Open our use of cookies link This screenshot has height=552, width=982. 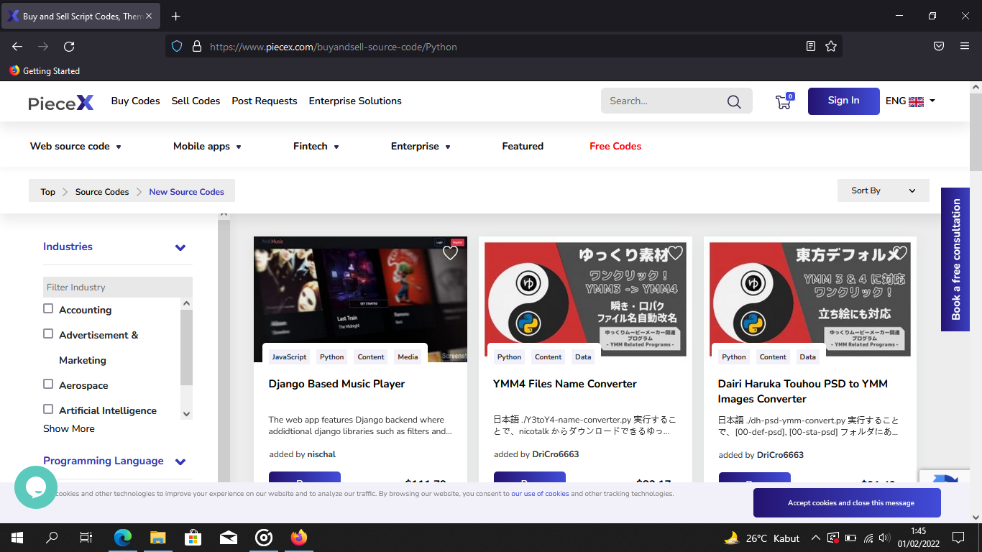[540, 494]
